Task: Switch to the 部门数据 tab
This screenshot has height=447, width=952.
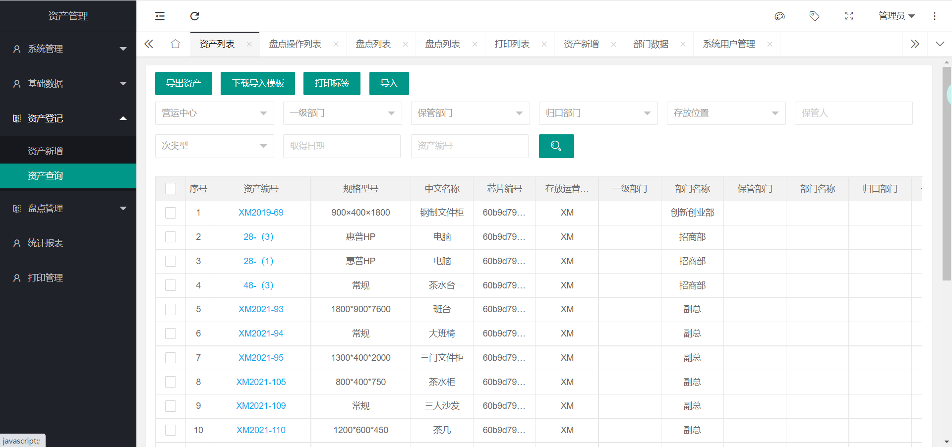Action: 651,44
